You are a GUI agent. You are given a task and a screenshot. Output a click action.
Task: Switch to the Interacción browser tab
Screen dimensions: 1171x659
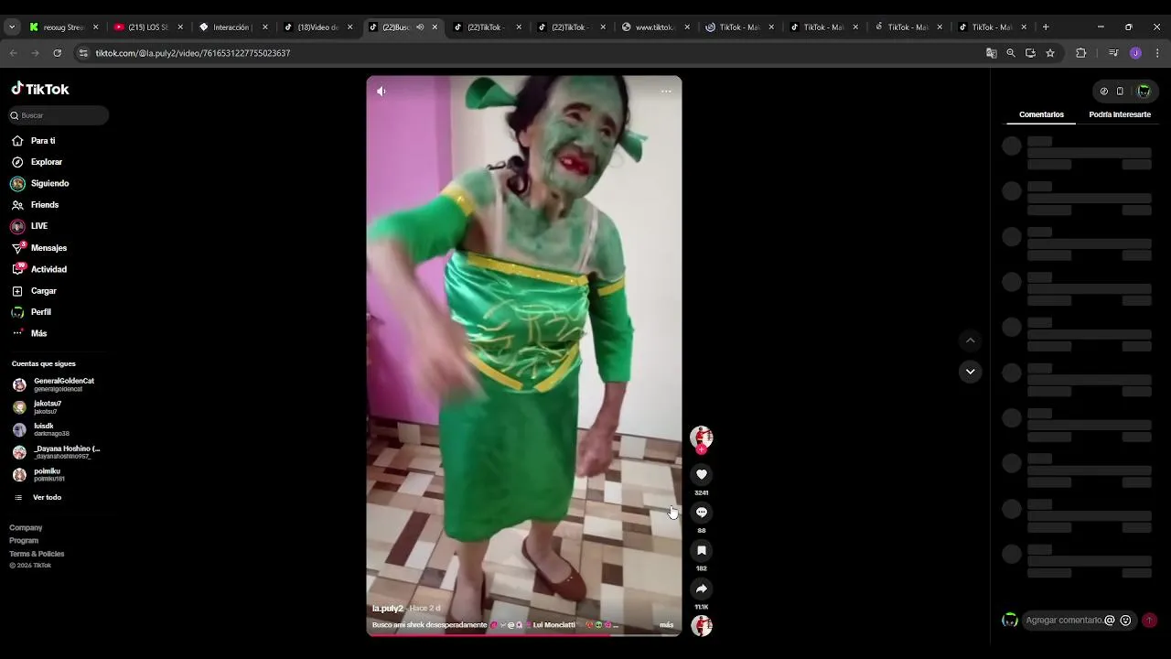click(231, 27)
